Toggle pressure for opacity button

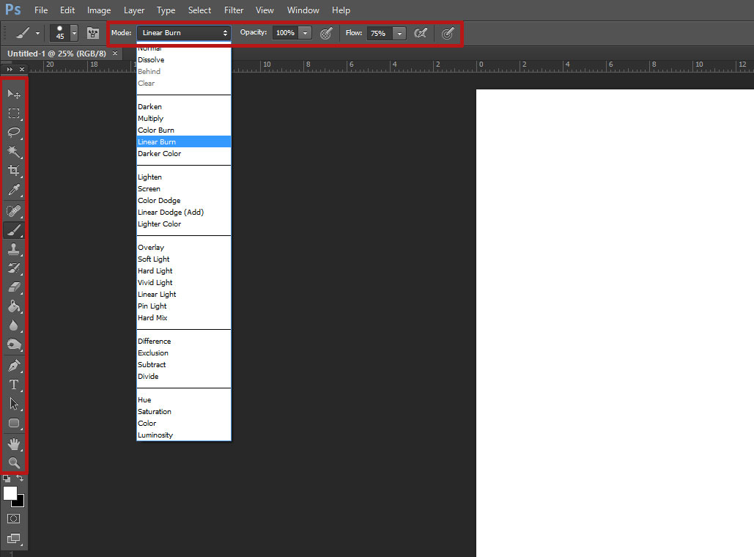click(x=326, y=33)
